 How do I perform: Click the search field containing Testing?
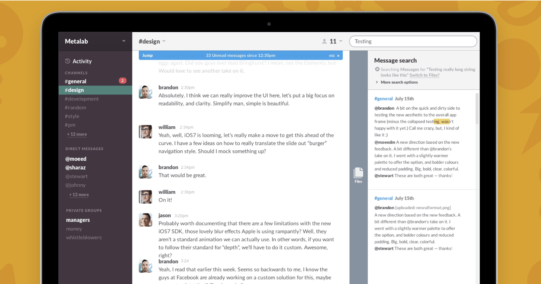413,41
